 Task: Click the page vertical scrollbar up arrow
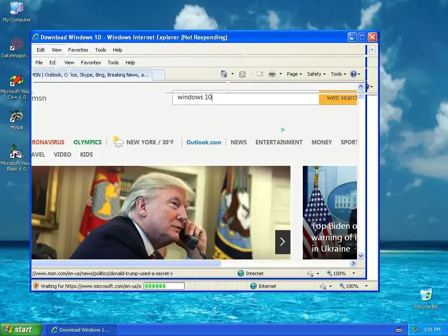(x=360, y=86)
